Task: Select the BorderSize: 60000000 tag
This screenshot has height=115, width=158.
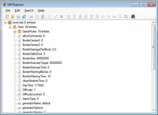Action: (36, 58)
